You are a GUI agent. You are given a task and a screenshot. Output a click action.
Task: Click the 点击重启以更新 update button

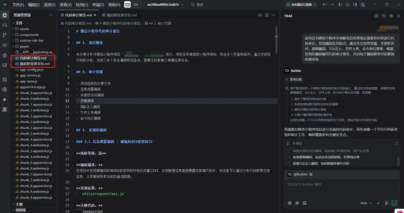pos(301,4)
